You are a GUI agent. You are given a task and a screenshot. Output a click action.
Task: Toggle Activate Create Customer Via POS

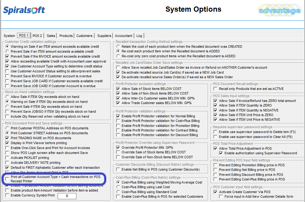(215, 192)
